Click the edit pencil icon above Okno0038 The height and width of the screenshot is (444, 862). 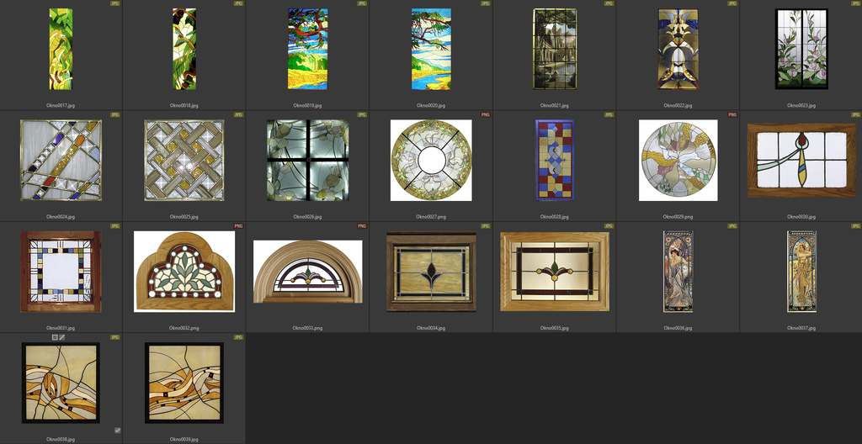click(x=61, y=337)
